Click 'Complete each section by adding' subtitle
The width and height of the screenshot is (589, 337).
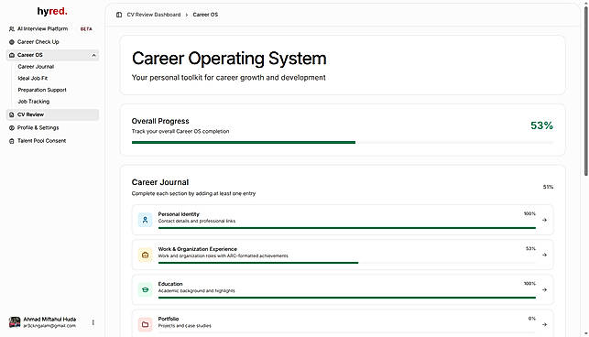click(x=193, y=193)
